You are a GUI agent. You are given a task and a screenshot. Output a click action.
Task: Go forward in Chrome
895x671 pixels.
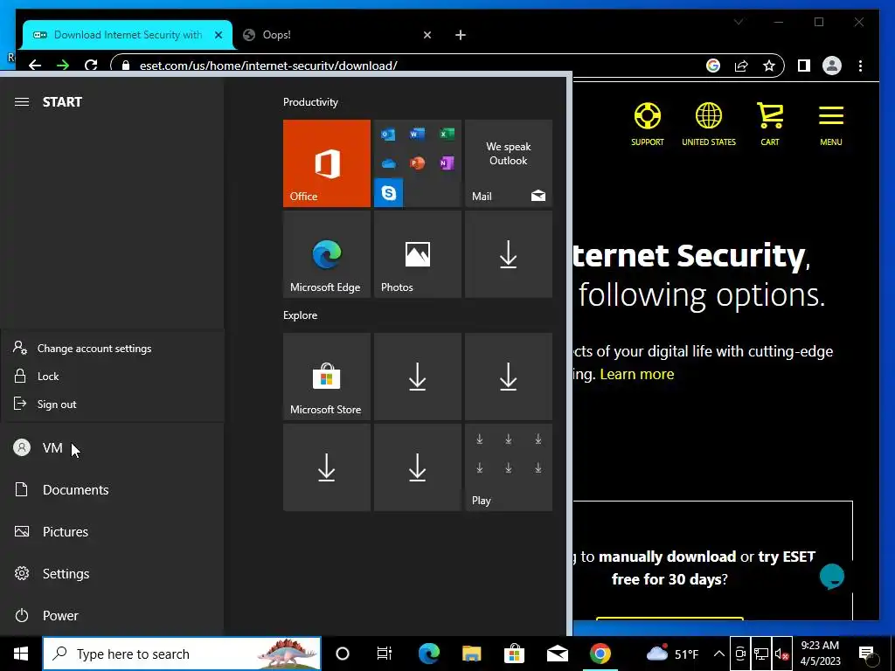[x=63, y=65]
